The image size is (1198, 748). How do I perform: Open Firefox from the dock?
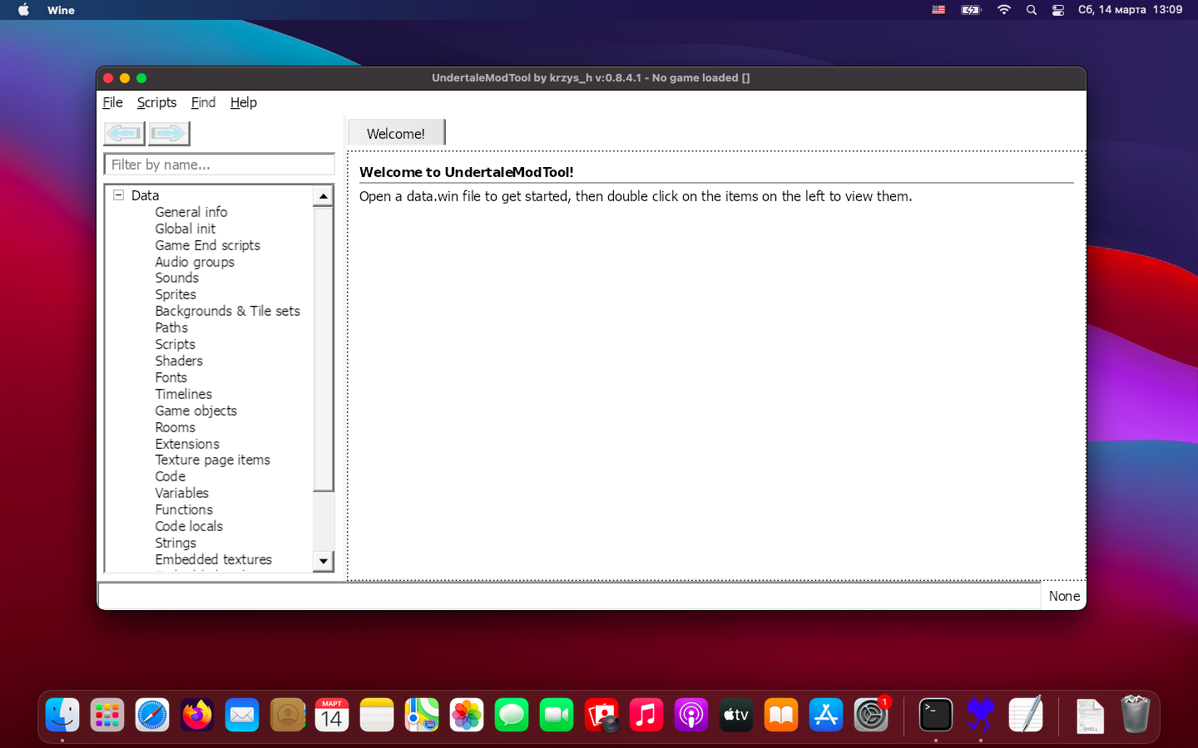click(x=197, y=715)
